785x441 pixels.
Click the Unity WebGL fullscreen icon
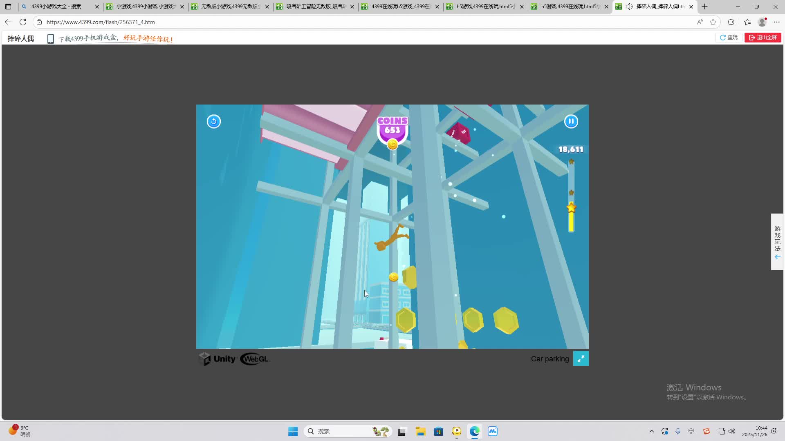581,359
